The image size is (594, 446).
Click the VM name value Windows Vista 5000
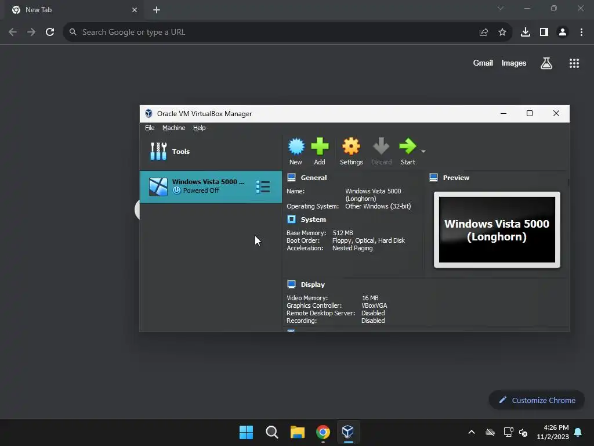click(373, 195)
